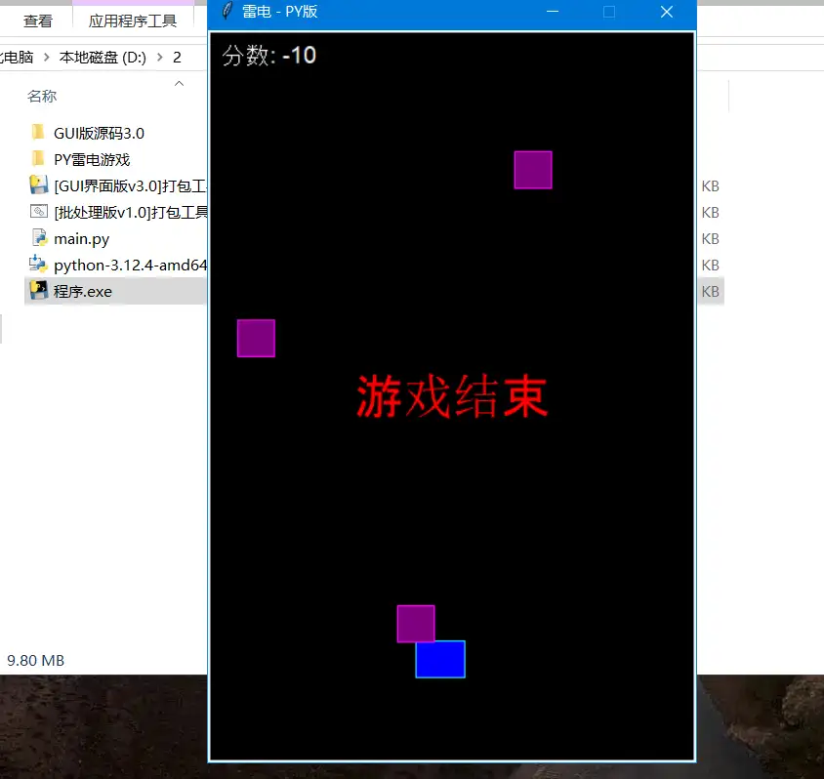
Task: Click the purple enemy square at upper right
Action: click(533, 170)
